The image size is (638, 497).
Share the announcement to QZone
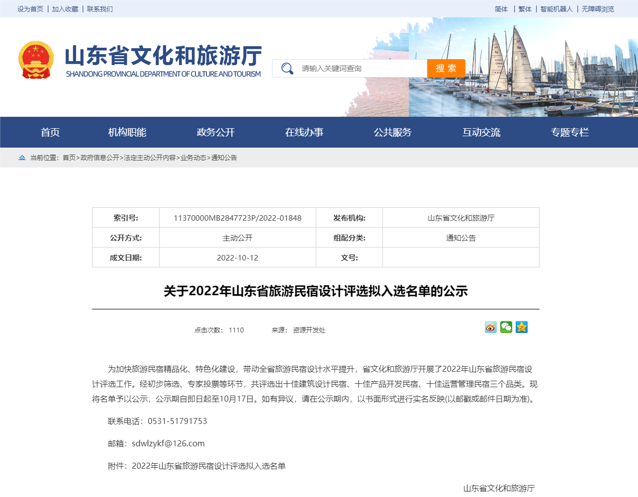[x=521, y=327]
